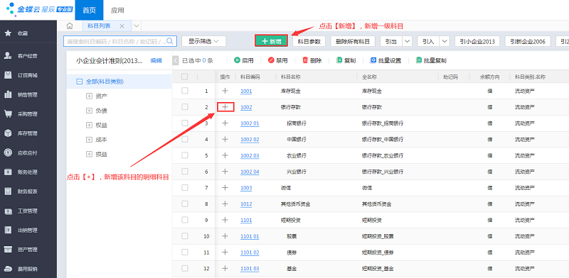Focus the account search input field
569x278 pixels.
coord(115,41)
